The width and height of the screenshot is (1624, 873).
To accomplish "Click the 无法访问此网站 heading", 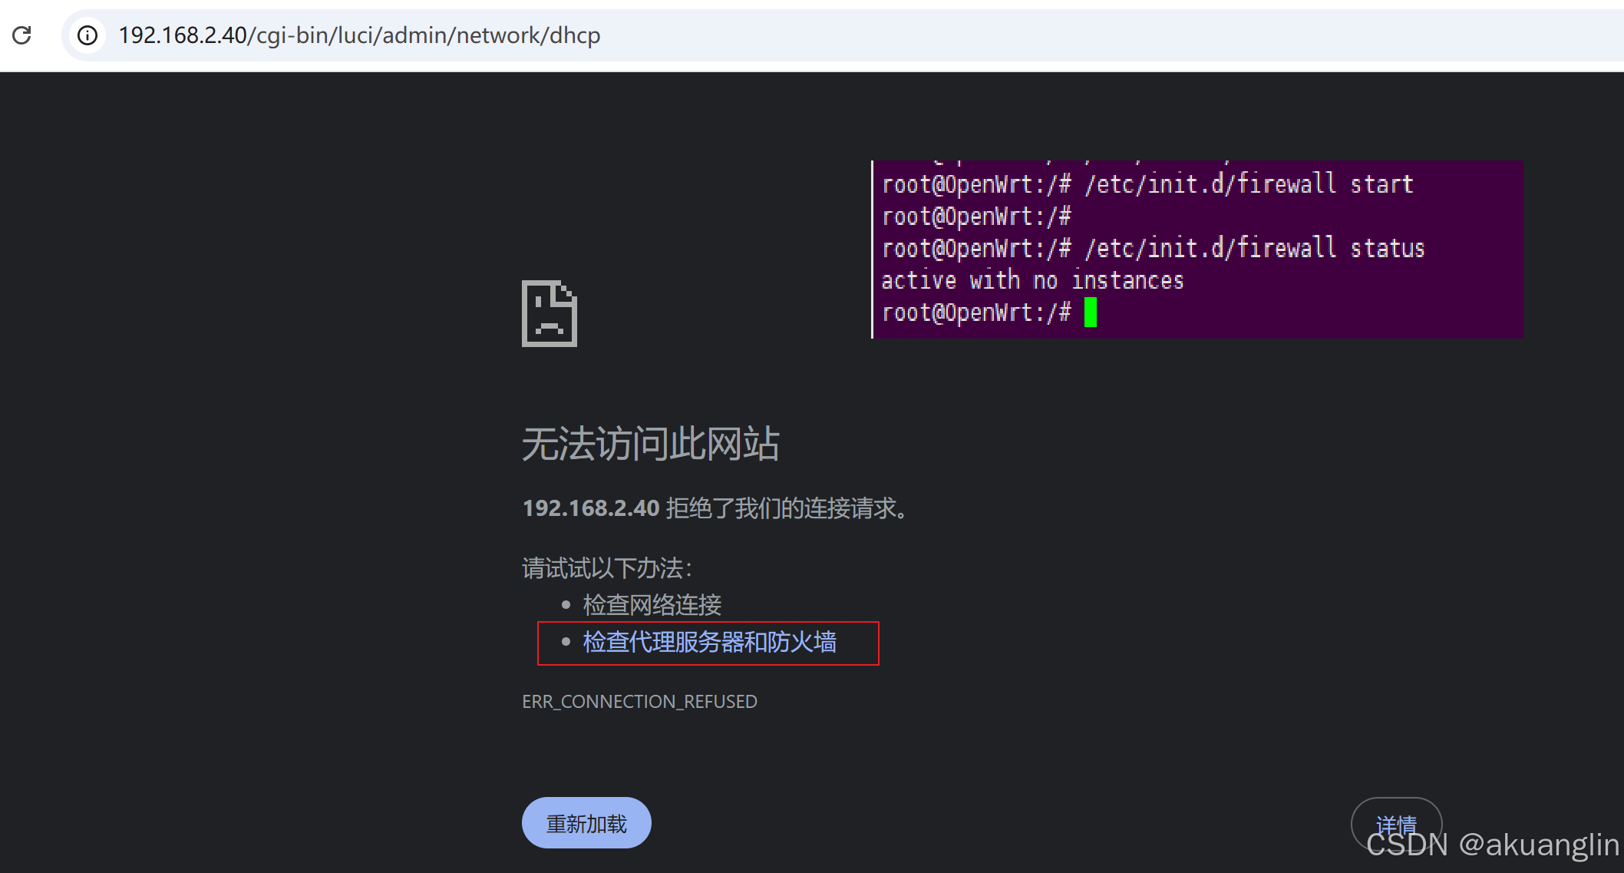I will 650,444.
